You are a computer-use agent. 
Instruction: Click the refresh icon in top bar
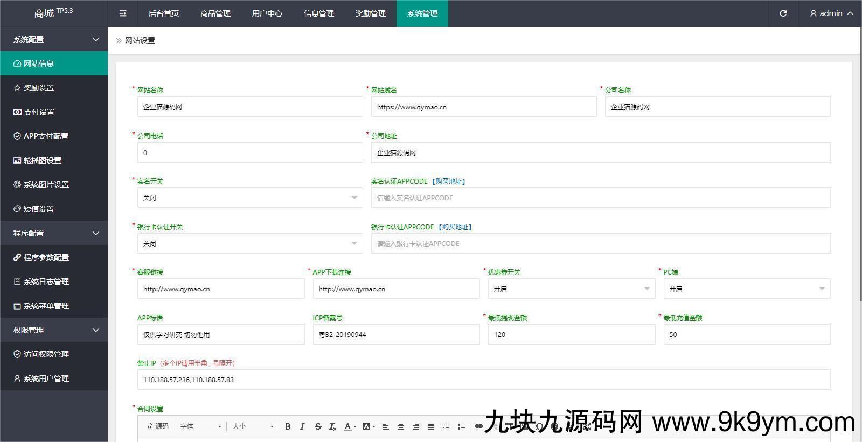tap(783, 13)
